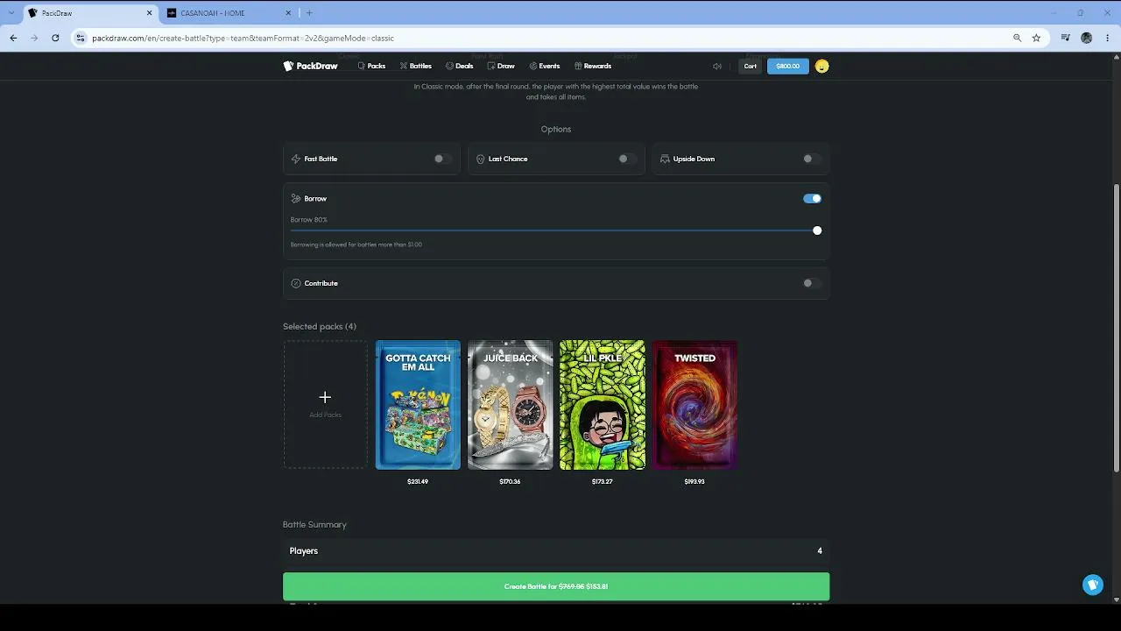Switch to the CASANOAH - HOME tab
The image size is (1121, 631).
229,13
